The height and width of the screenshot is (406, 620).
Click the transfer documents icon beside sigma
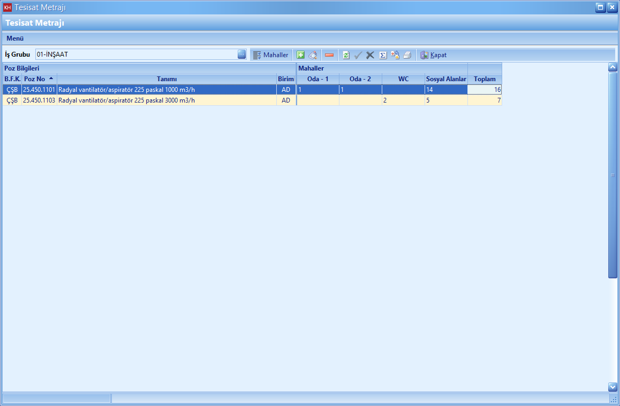point(395,55)
